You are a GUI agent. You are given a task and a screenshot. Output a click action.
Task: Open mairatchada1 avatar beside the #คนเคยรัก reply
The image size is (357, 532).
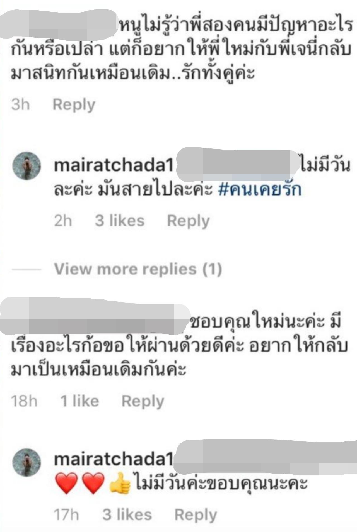27,165
